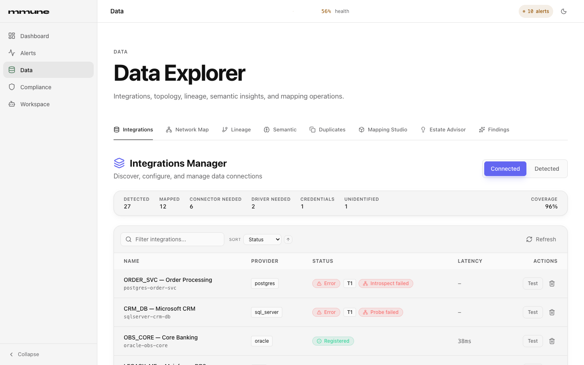Refresh the integrations list
Viewport: 584px width, 365px height.
[541, 239]
